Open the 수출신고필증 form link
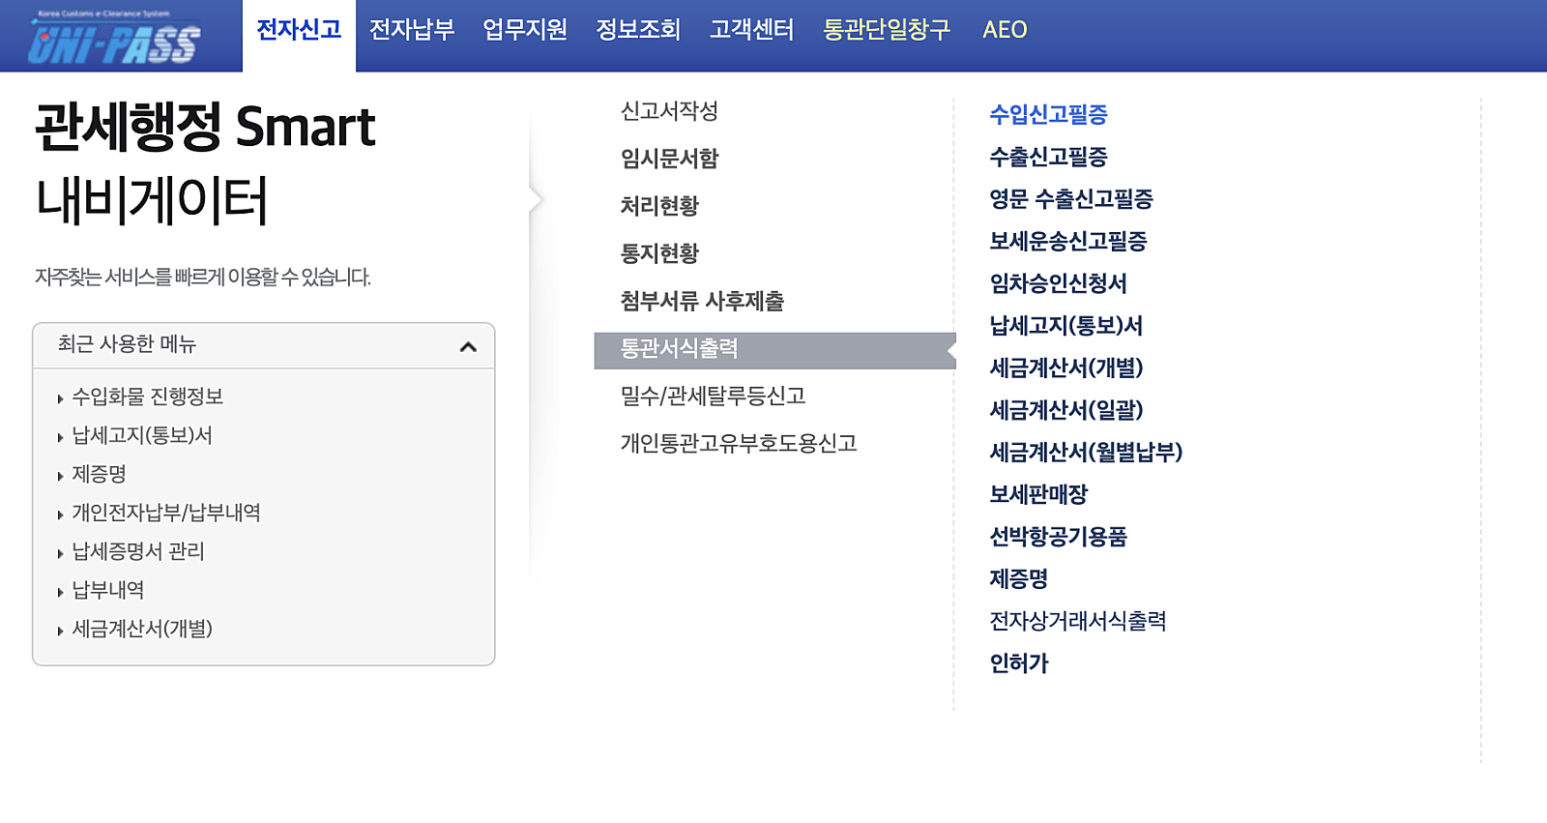Image resolution: width=1547 pixels, height=823 pixels. click(1048, 157)
